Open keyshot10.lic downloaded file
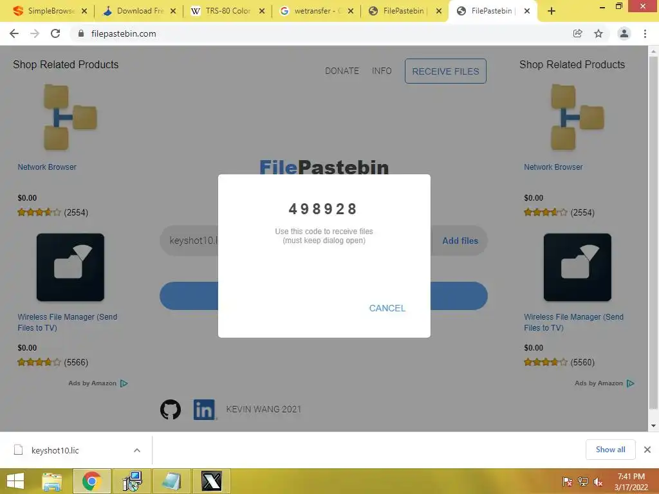This screenshot has height=494, width=659. (x=55, y=450)
